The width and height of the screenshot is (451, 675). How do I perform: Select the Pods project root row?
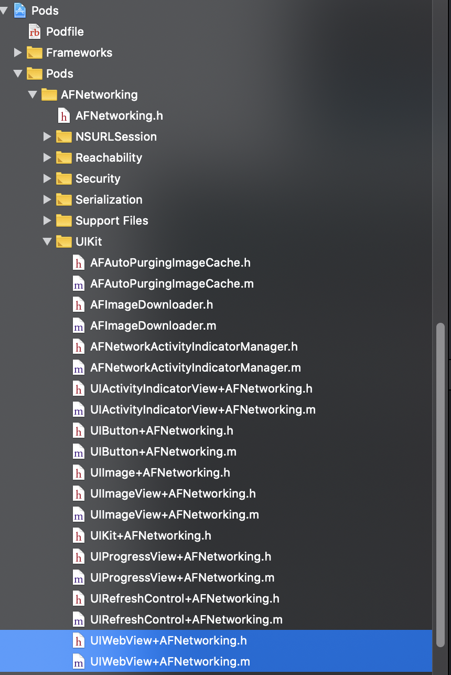coord(216,10)
